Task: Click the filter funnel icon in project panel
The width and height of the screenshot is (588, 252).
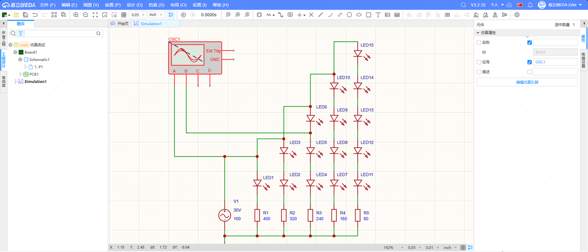Action: (x=20, y=33)
